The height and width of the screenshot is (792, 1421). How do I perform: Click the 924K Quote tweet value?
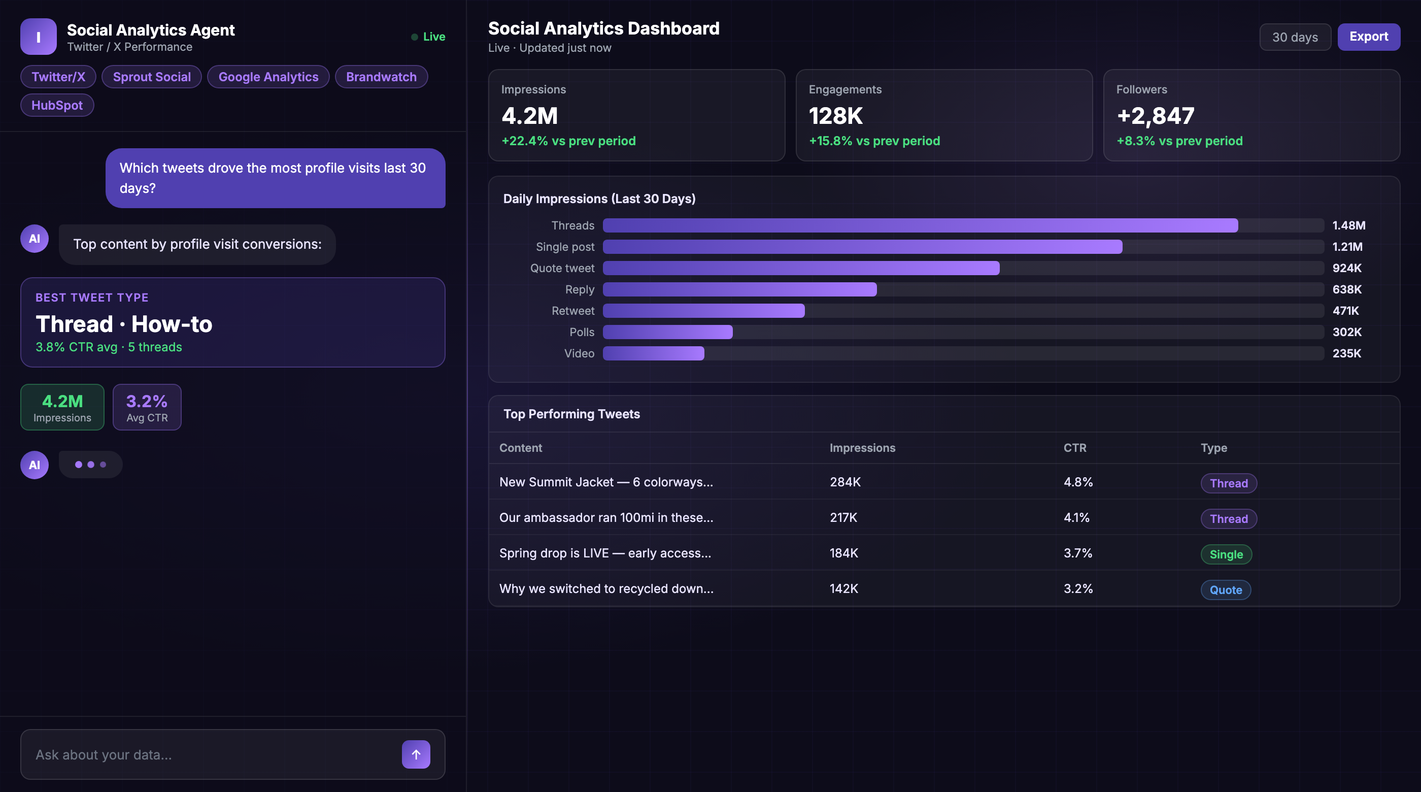(x=1346, y=268)
